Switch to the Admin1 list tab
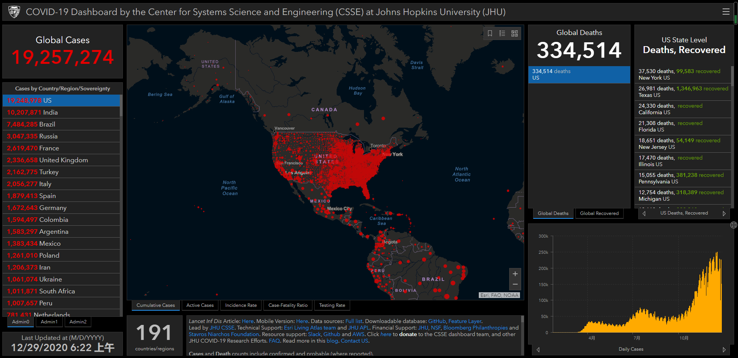This screenshot has width=738, height=358. pyautogui.click(x=49, y=322)
